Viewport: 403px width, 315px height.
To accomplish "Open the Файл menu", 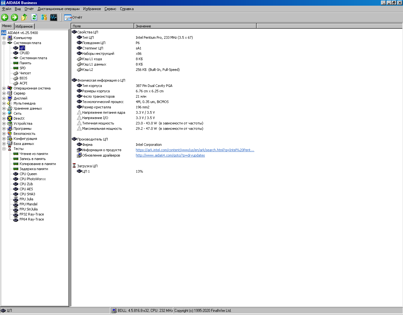I will pyautogui.click(x=7, y=9).
